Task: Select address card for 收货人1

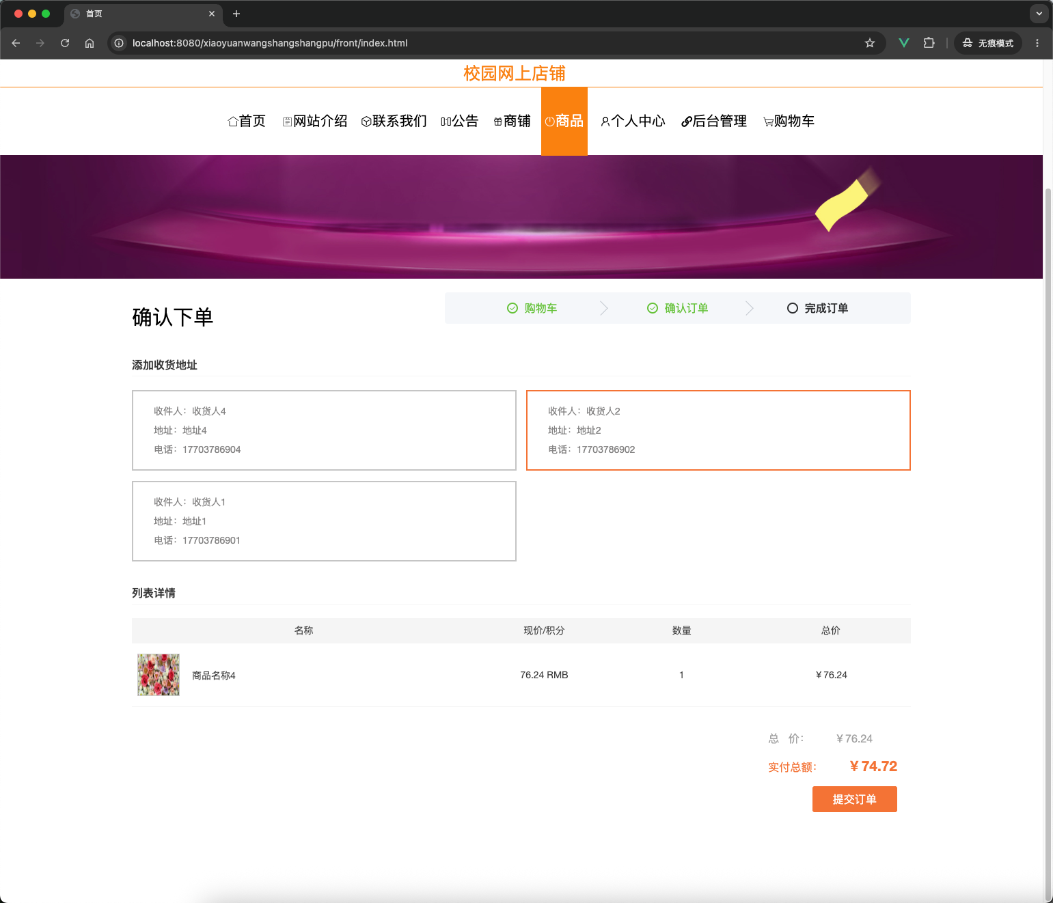Action: (324, 521)
